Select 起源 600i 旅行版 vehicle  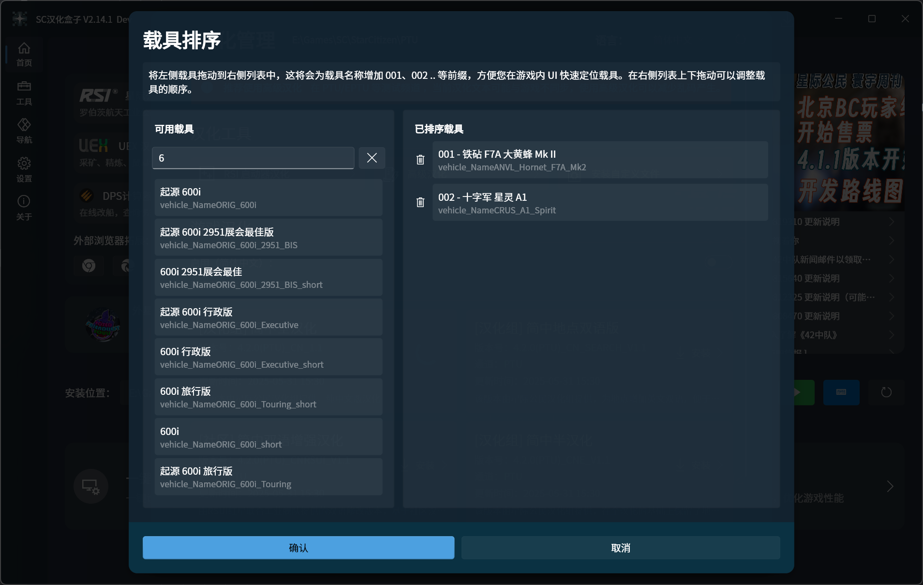(268, 477)
